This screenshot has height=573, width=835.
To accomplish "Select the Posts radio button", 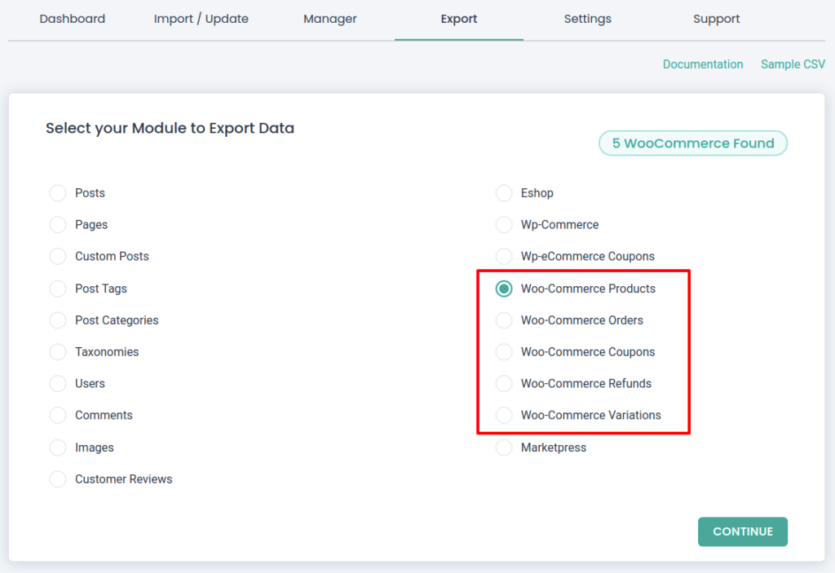I will (x=58, y=193).
